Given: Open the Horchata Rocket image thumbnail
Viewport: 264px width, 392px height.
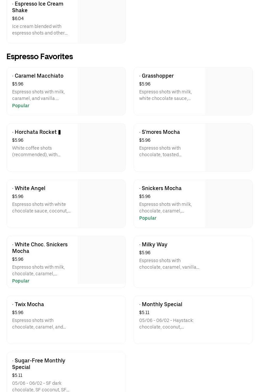Looking at the screenshot, I should click(101, 148).
